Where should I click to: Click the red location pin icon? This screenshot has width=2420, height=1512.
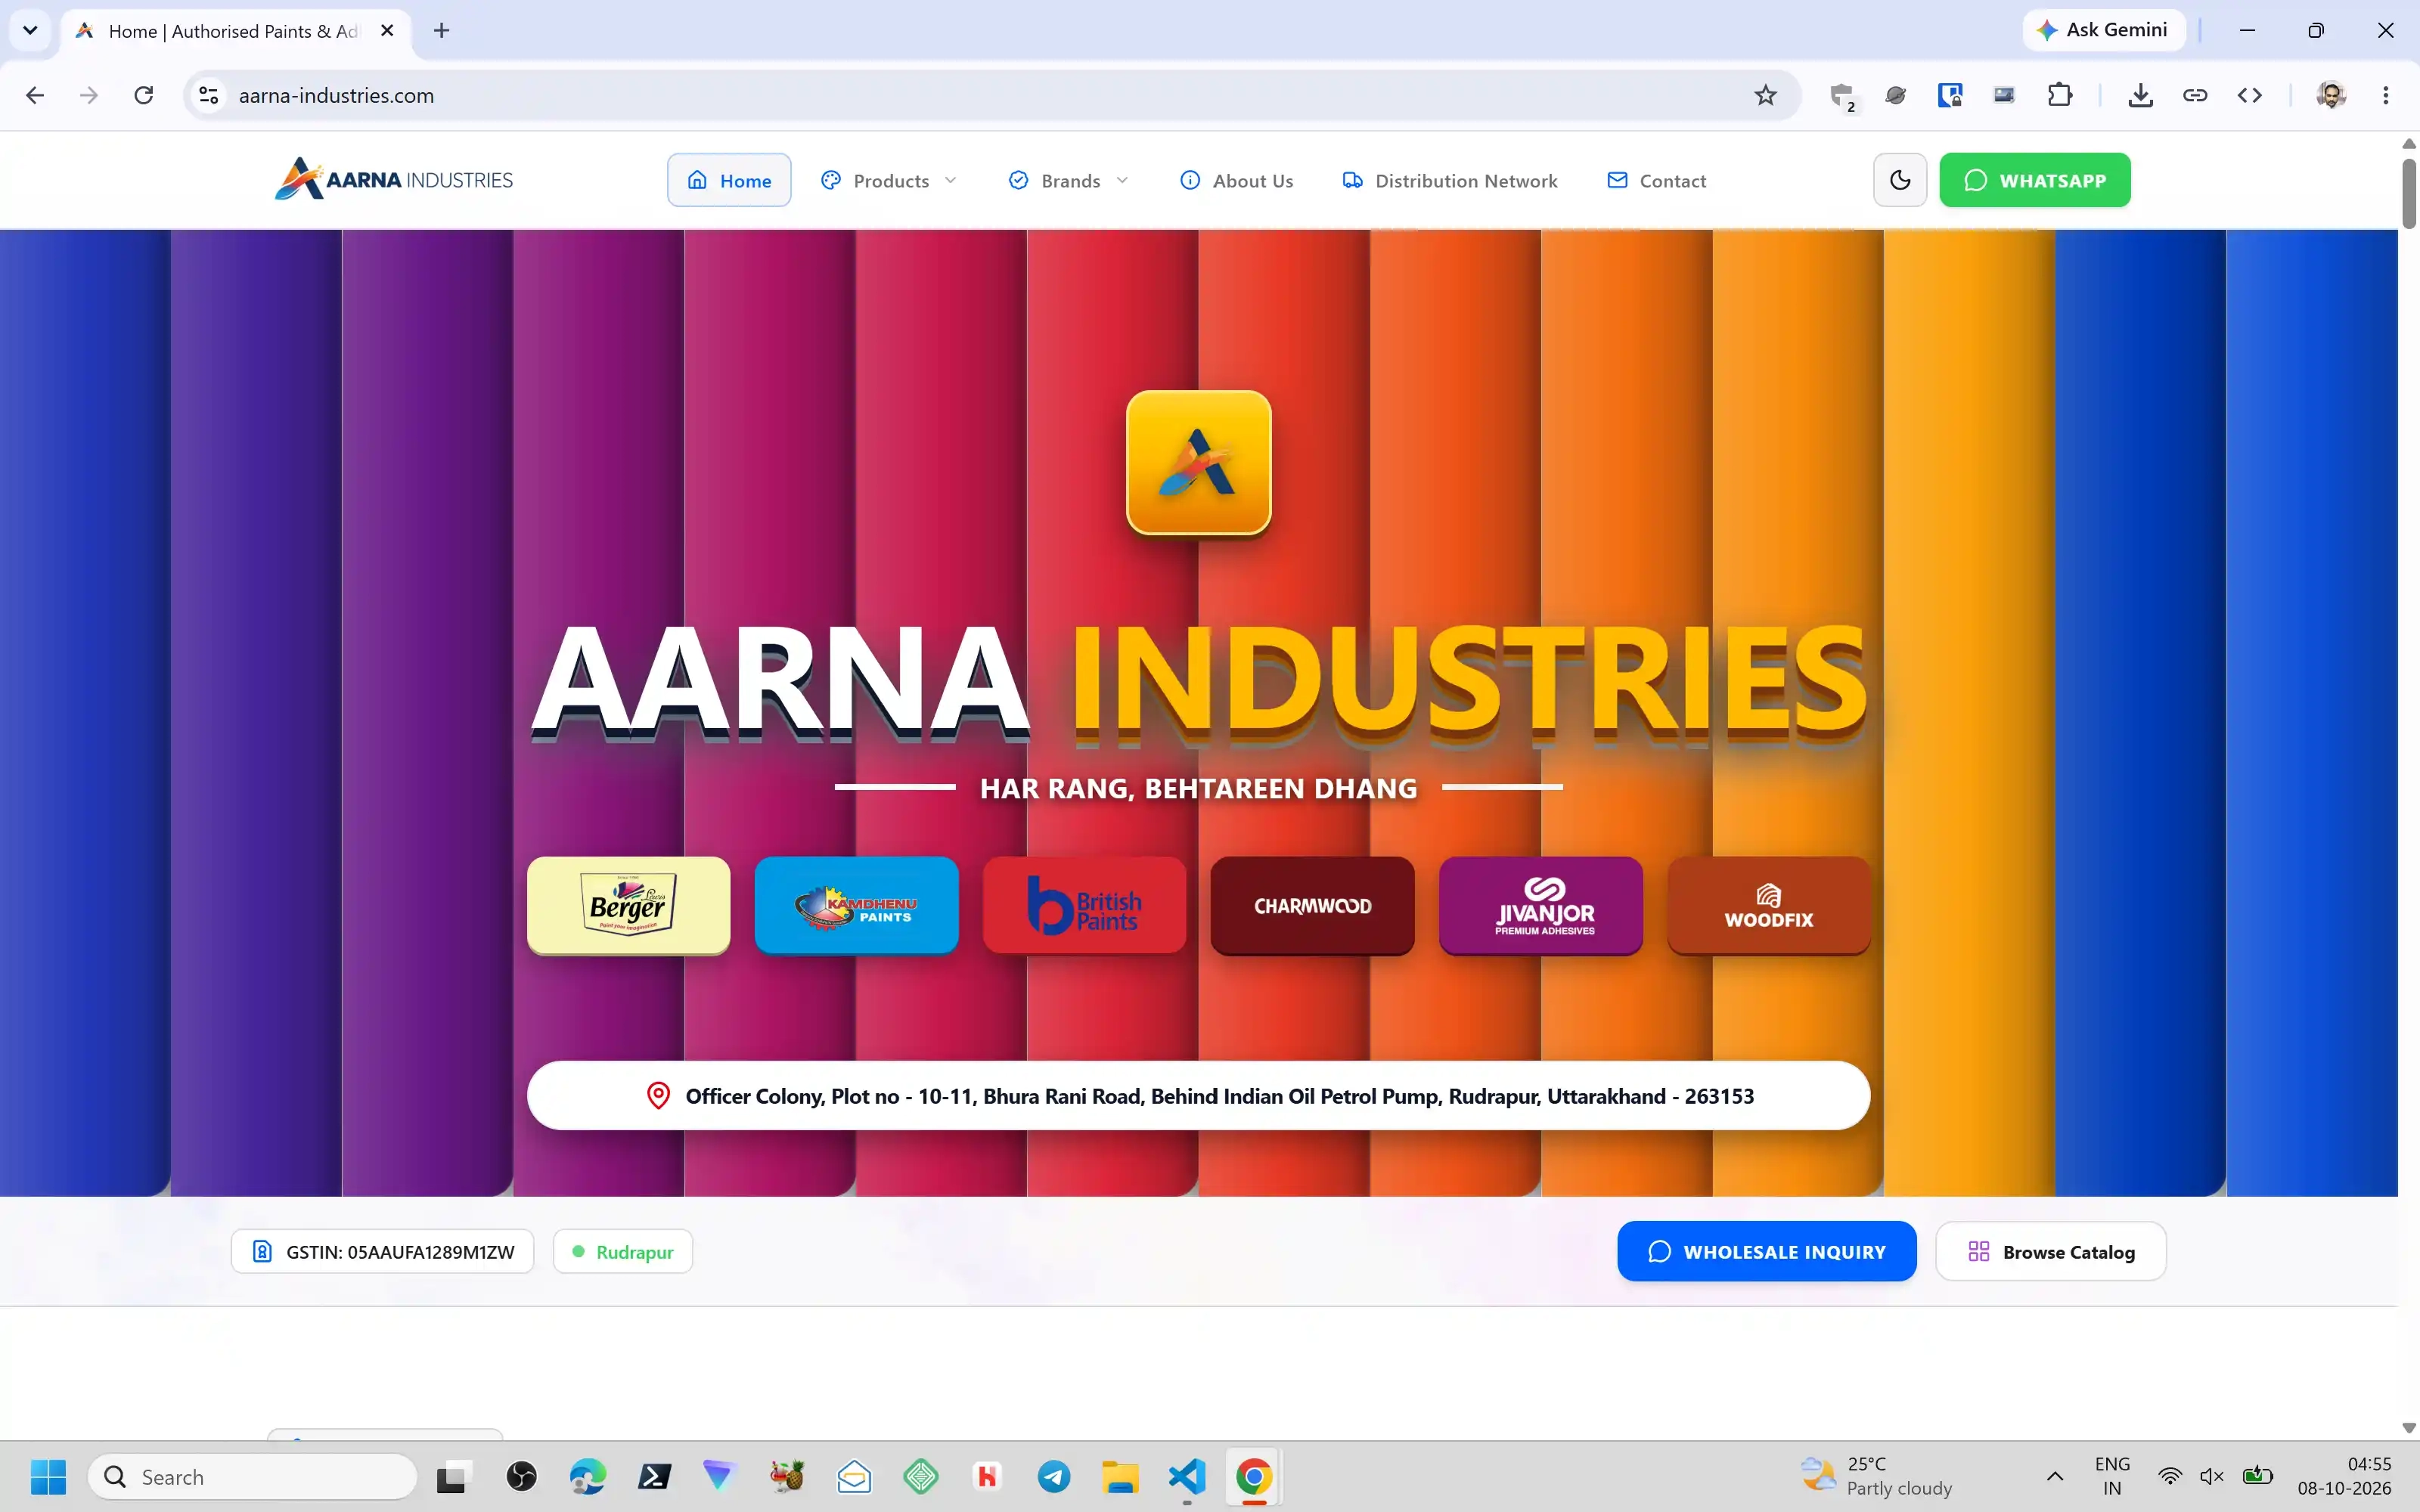658,1096
